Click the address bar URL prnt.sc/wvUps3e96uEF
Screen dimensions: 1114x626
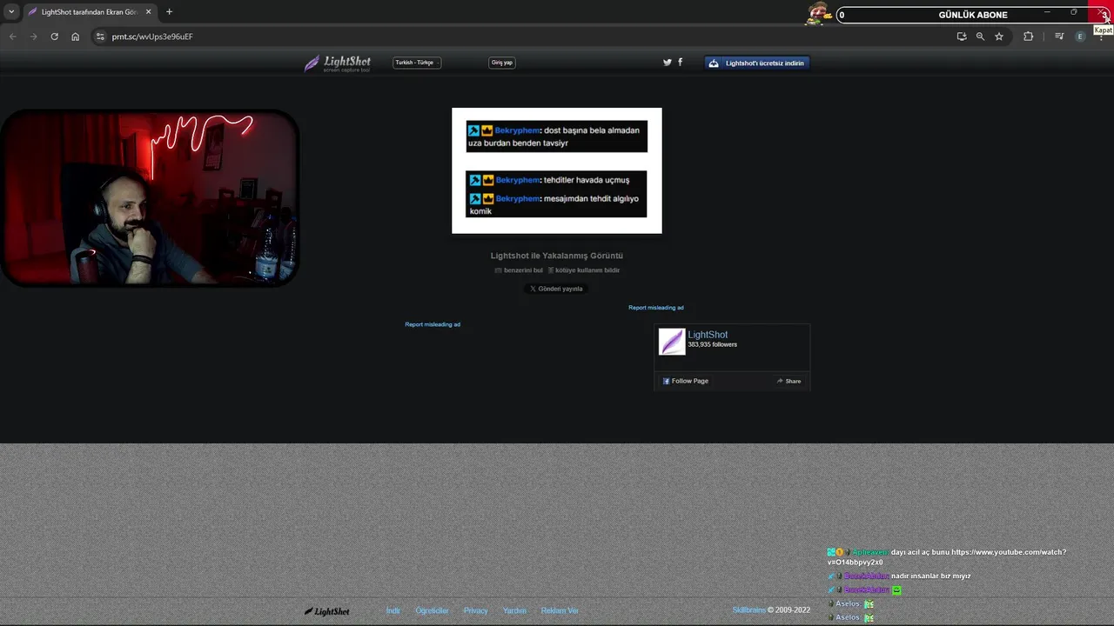(x=152, y=37)
